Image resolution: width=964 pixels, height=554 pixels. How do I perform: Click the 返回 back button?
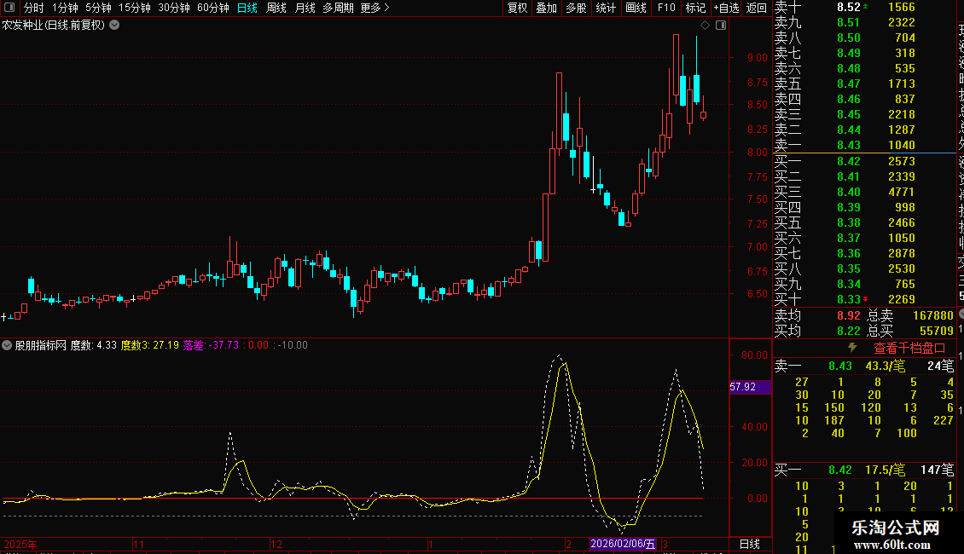coord(756,8)
